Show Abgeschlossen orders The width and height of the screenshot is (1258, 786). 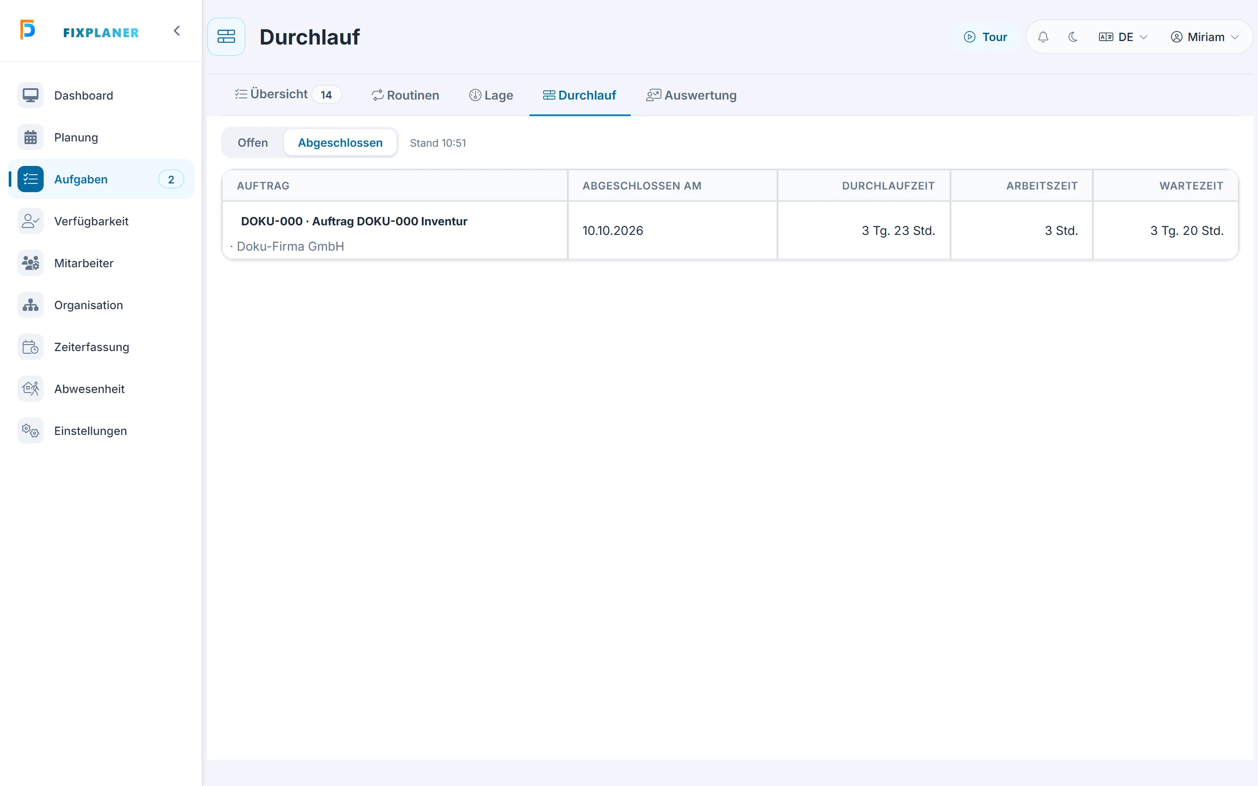click(340, 142)
